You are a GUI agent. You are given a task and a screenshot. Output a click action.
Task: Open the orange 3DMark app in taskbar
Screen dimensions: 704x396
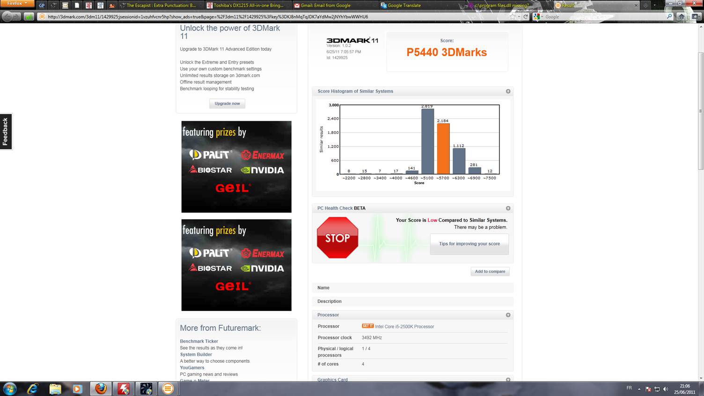pos(168,389)
